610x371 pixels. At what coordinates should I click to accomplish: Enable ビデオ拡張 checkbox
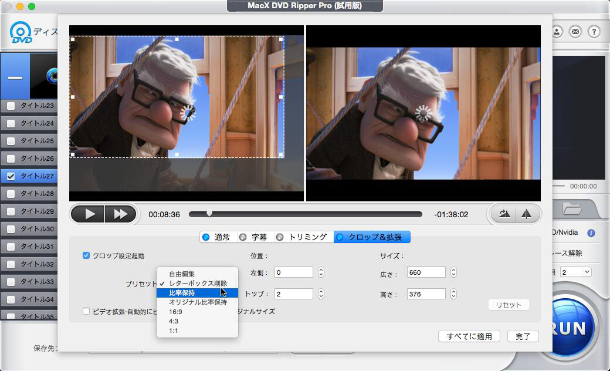click(86, 311)
